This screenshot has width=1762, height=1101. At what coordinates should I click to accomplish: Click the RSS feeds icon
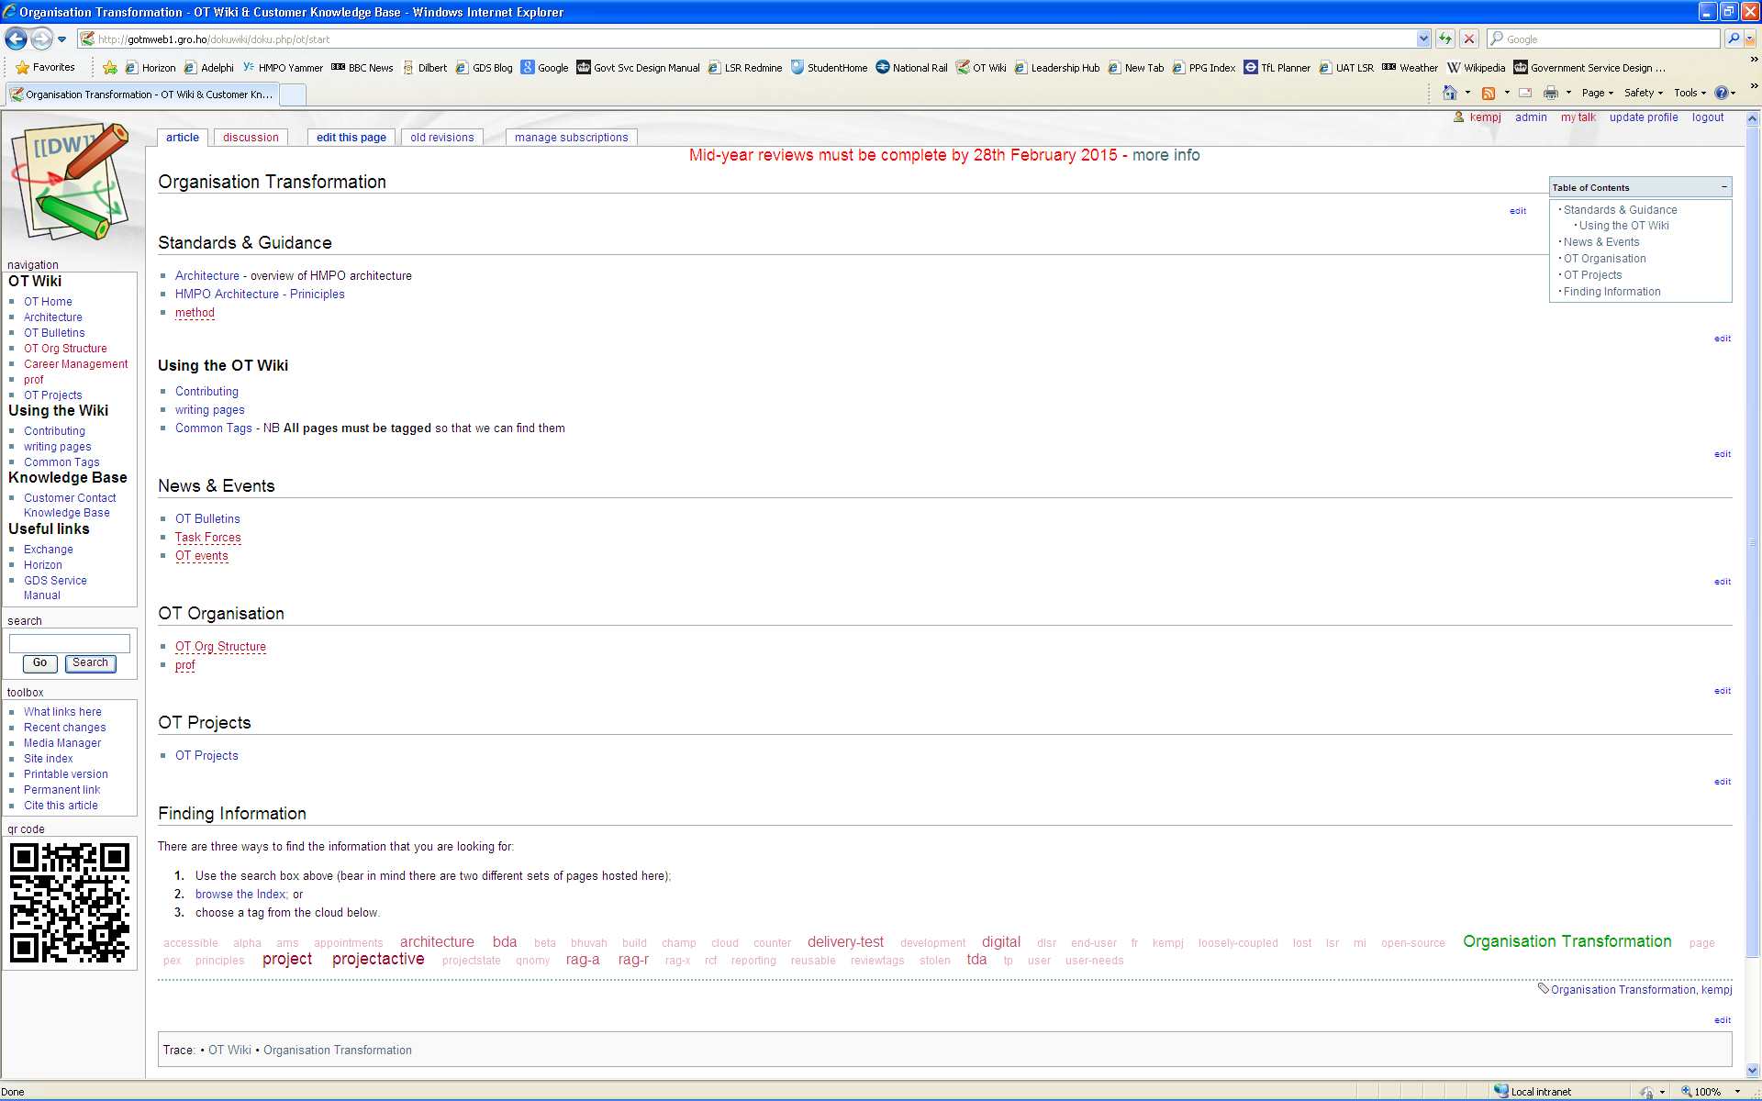point(1489,93)
